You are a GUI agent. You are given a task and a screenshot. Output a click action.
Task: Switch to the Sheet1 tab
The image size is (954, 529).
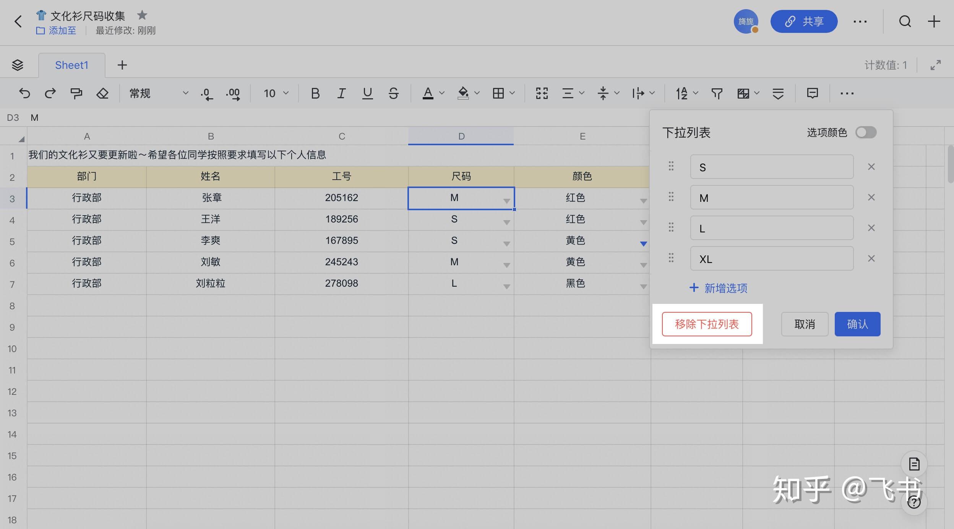tap(71, 65)
